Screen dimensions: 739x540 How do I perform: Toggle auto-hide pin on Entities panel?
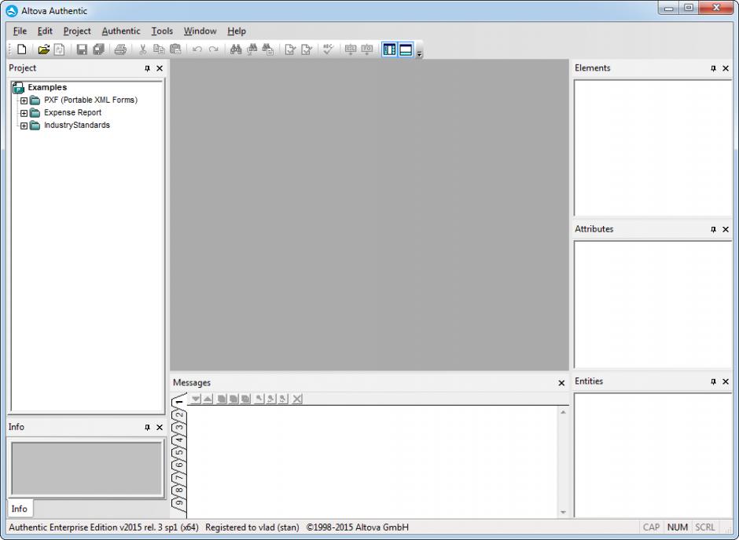pos(713,382)
